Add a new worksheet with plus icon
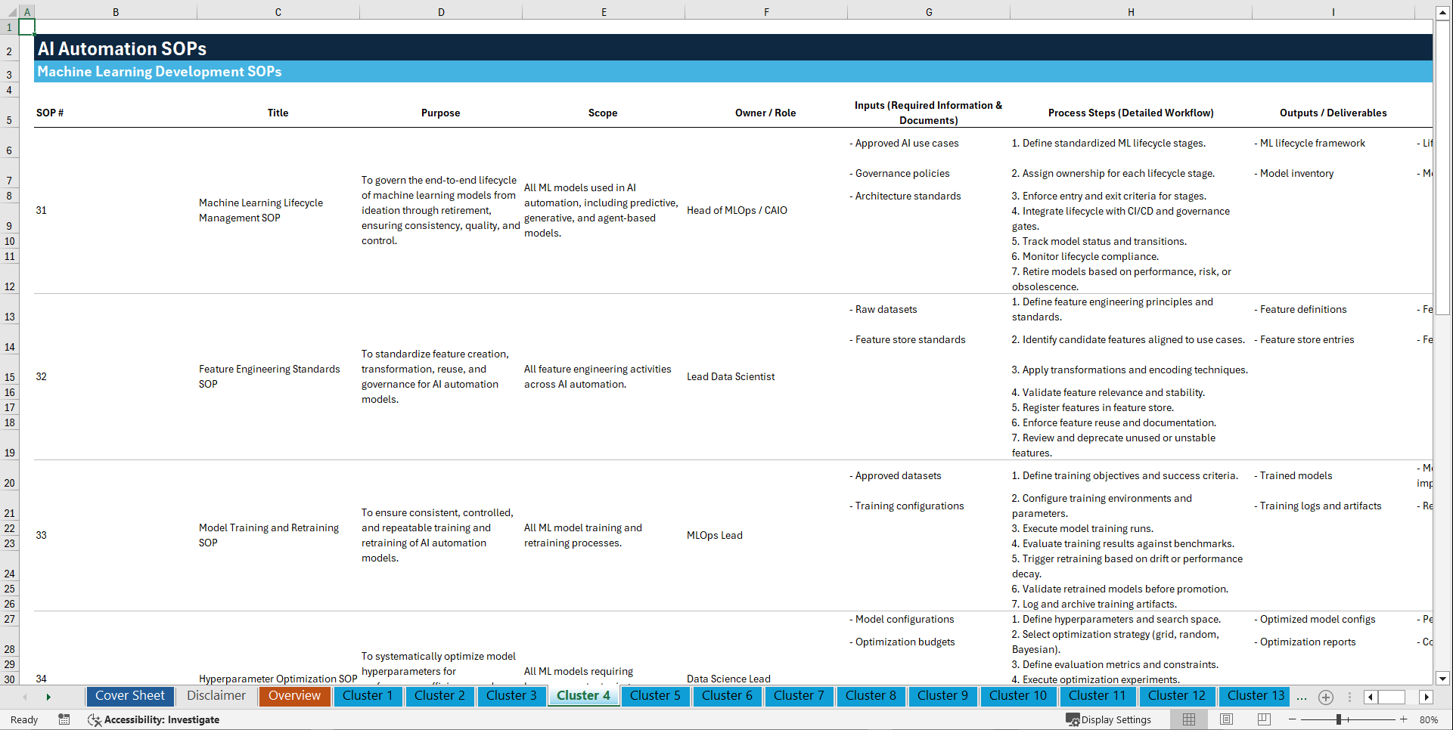This screenshot has width=1453, height=730. (x=1325, y=697)
